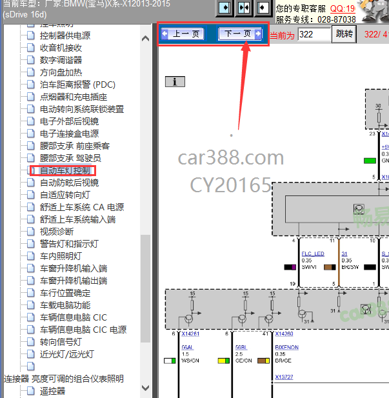This screenshot has width=389, height=398.
Task: Select 方向盘加热 tree entry
Action: (x=61, y=72)
